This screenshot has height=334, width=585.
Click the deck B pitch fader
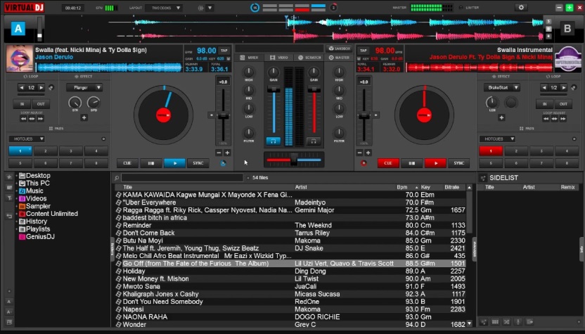(364, 115)
